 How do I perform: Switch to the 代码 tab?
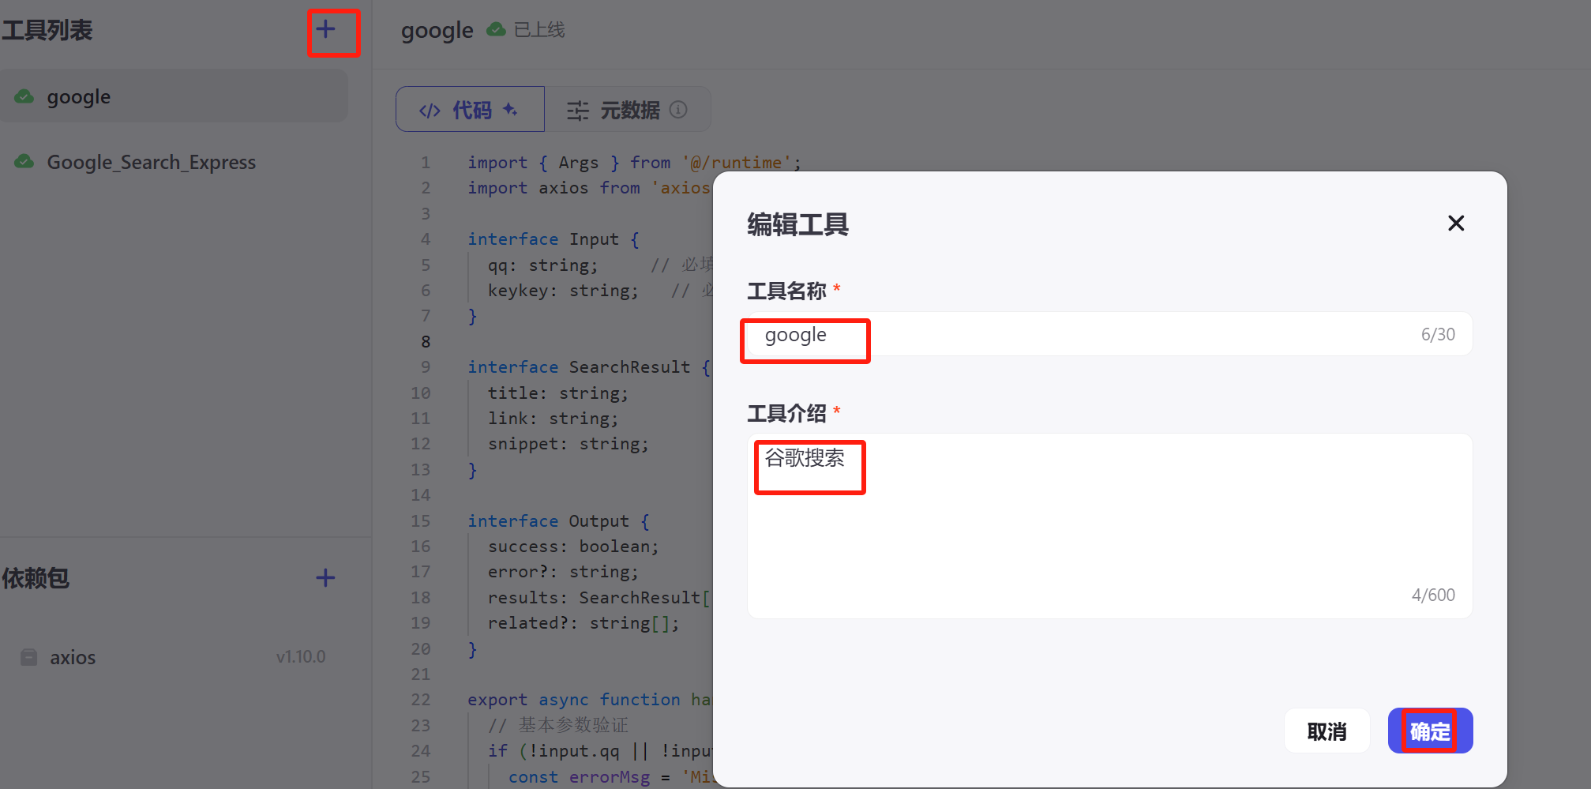coord(470,110)
